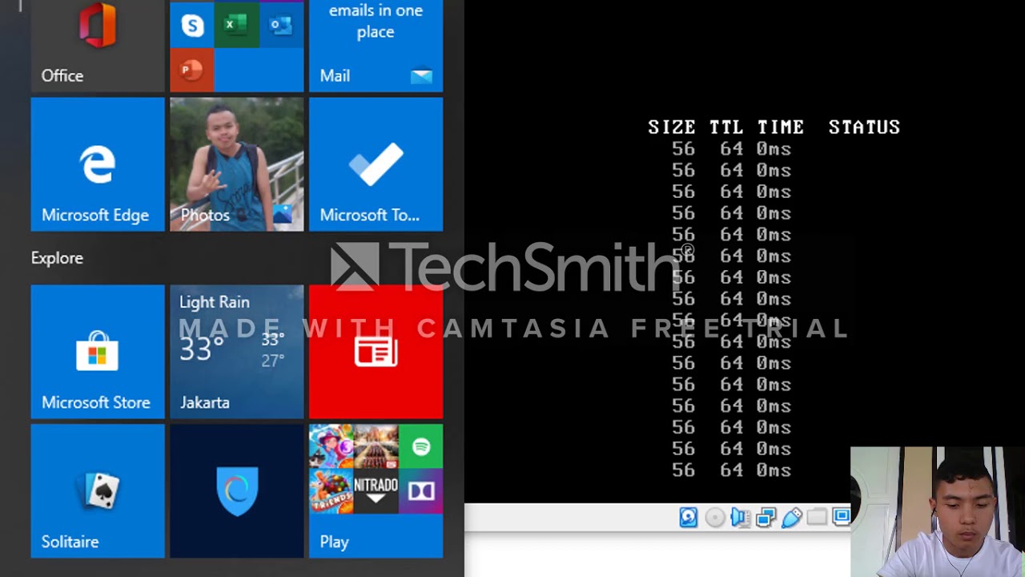Open Spotify in the Play folder
The height and width of the screenshot is (577, 1025).
[x=421, y=446]
